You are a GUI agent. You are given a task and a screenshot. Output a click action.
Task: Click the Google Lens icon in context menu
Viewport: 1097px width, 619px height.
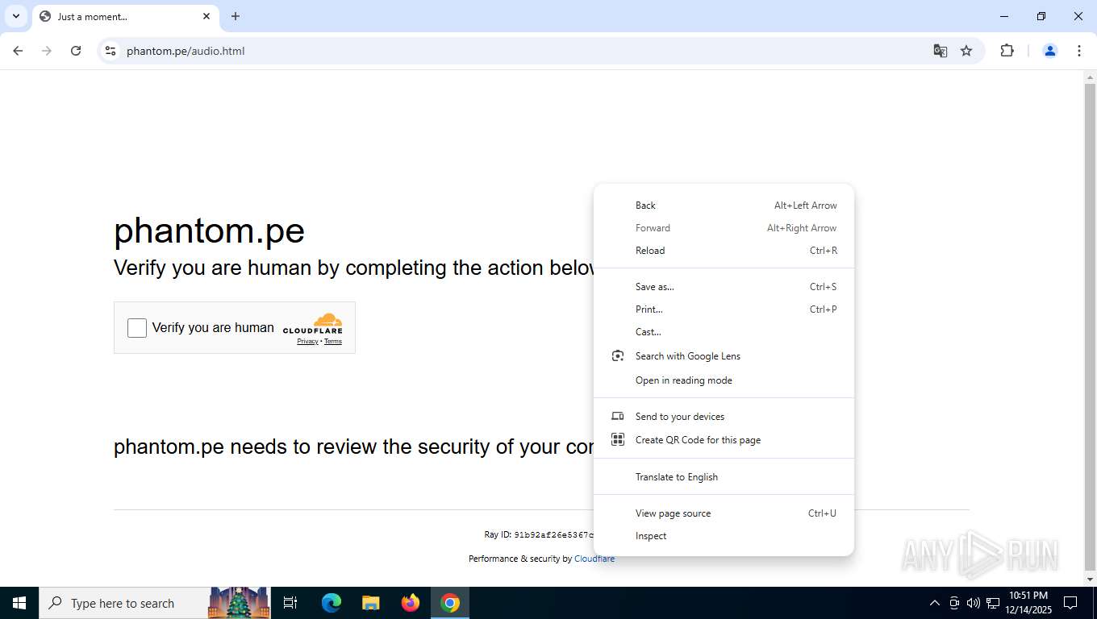[618, 356]
